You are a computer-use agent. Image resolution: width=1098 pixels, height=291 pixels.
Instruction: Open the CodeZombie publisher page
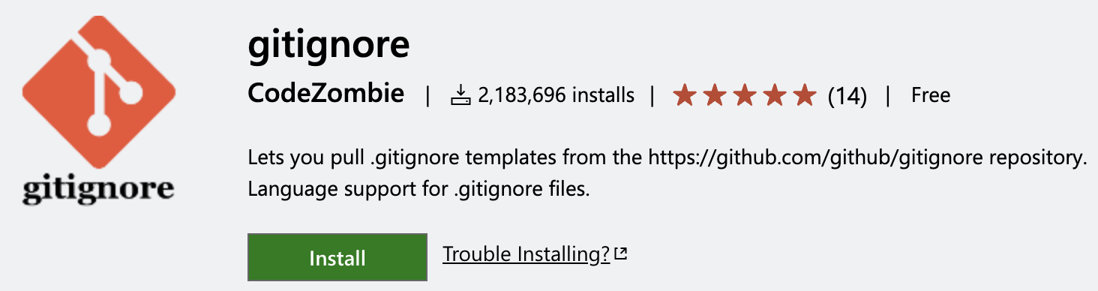(325, 94)
